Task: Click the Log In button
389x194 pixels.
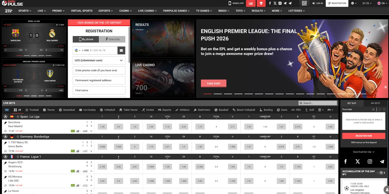Action: [317, 3]
